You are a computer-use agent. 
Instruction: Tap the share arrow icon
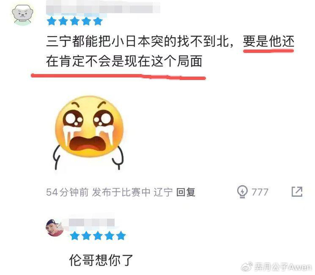coord(297,192)
